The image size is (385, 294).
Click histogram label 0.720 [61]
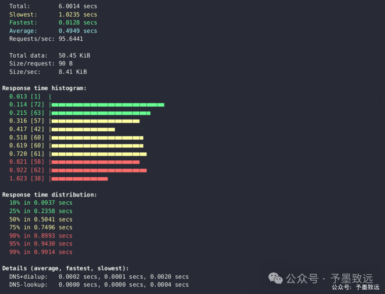(27, 154)
